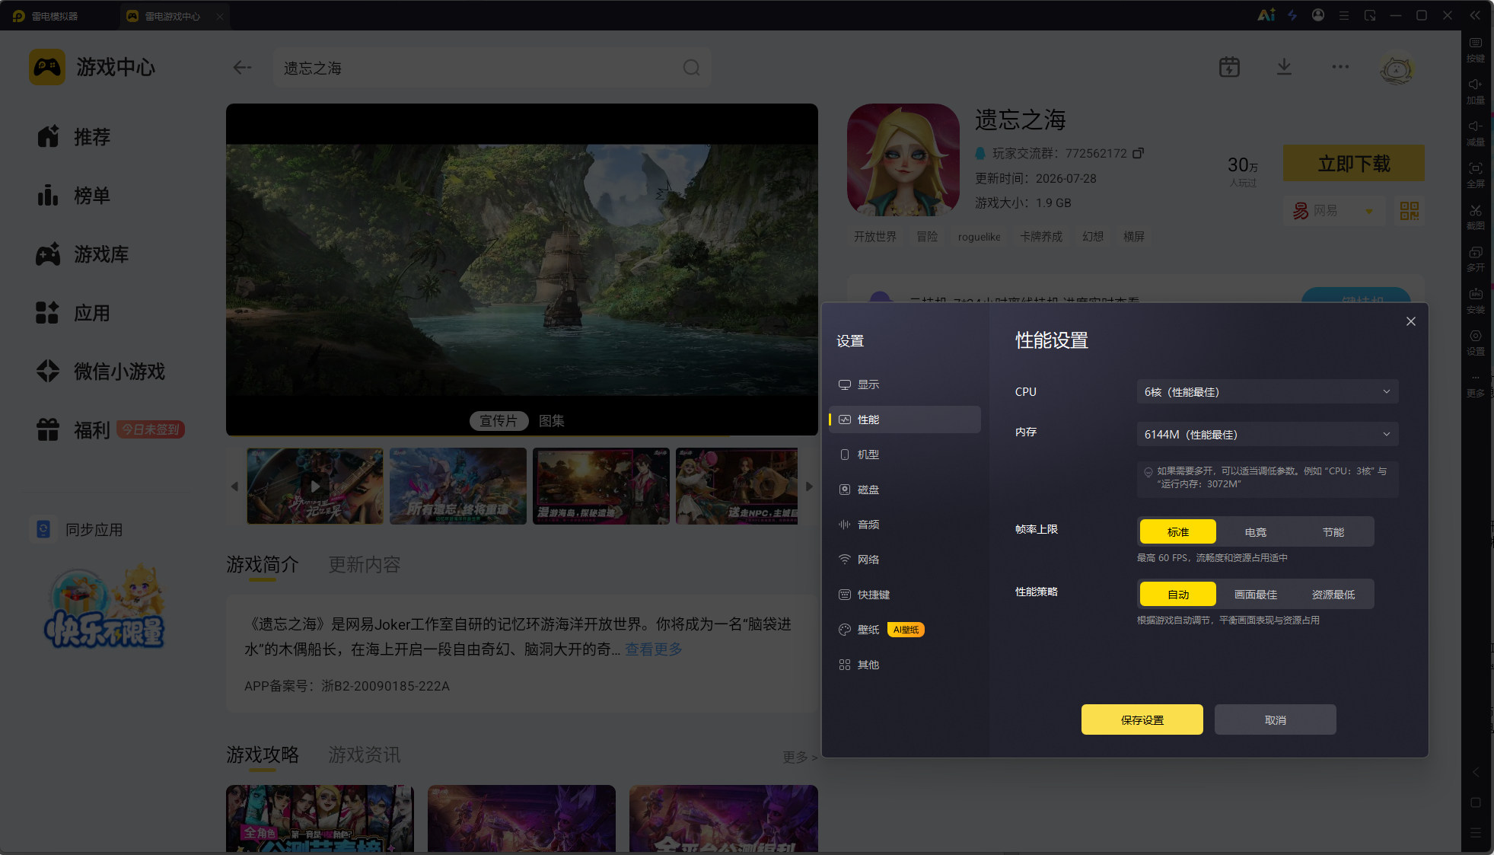This screenshot has height=855, width=1494.
Task: Choose 自动 performance strategy
Action: [1178, 595]
